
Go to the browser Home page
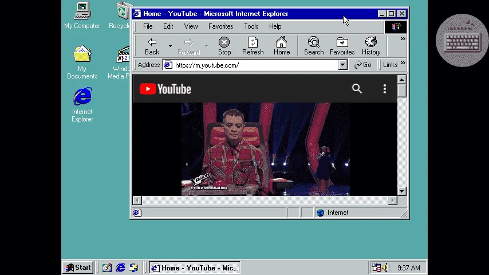[x=282, y=46]
